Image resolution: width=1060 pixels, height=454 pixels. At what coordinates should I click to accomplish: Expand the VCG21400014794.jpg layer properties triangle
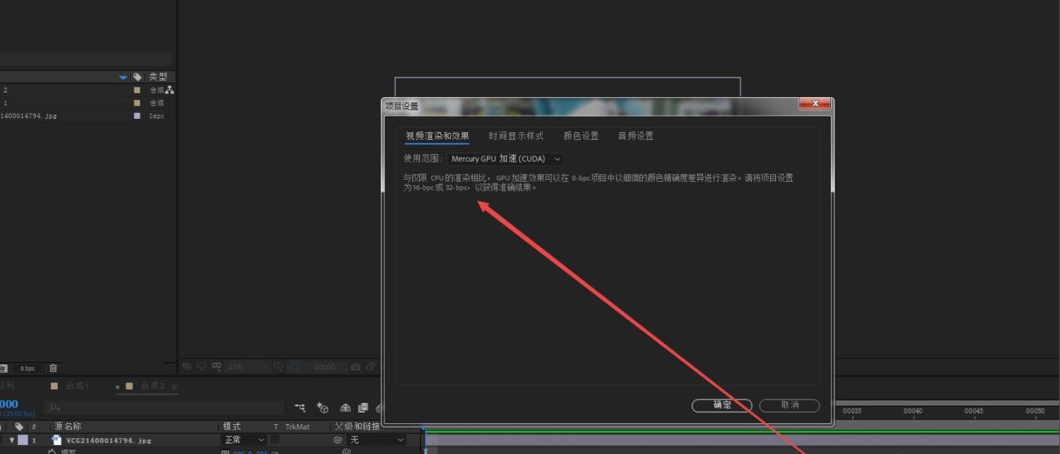tap(13, 440)
